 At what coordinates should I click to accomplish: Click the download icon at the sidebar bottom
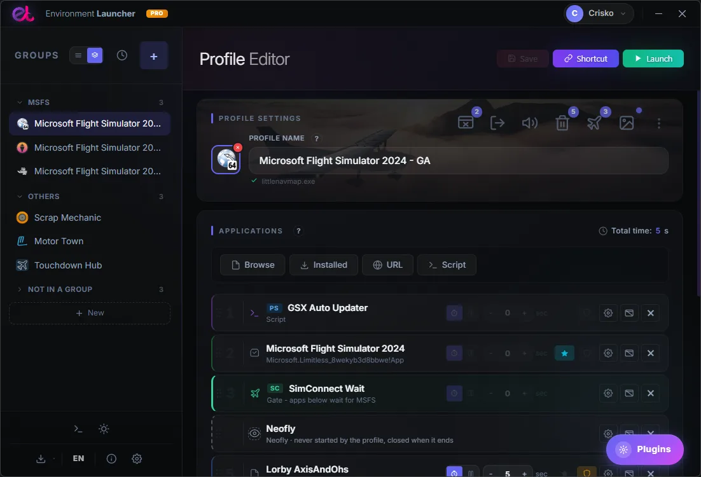point(41,459)
